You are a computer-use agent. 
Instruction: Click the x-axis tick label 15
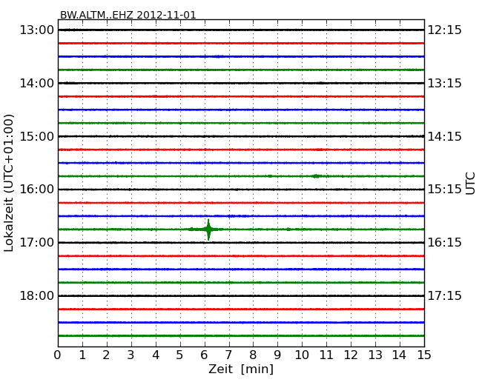424,355
